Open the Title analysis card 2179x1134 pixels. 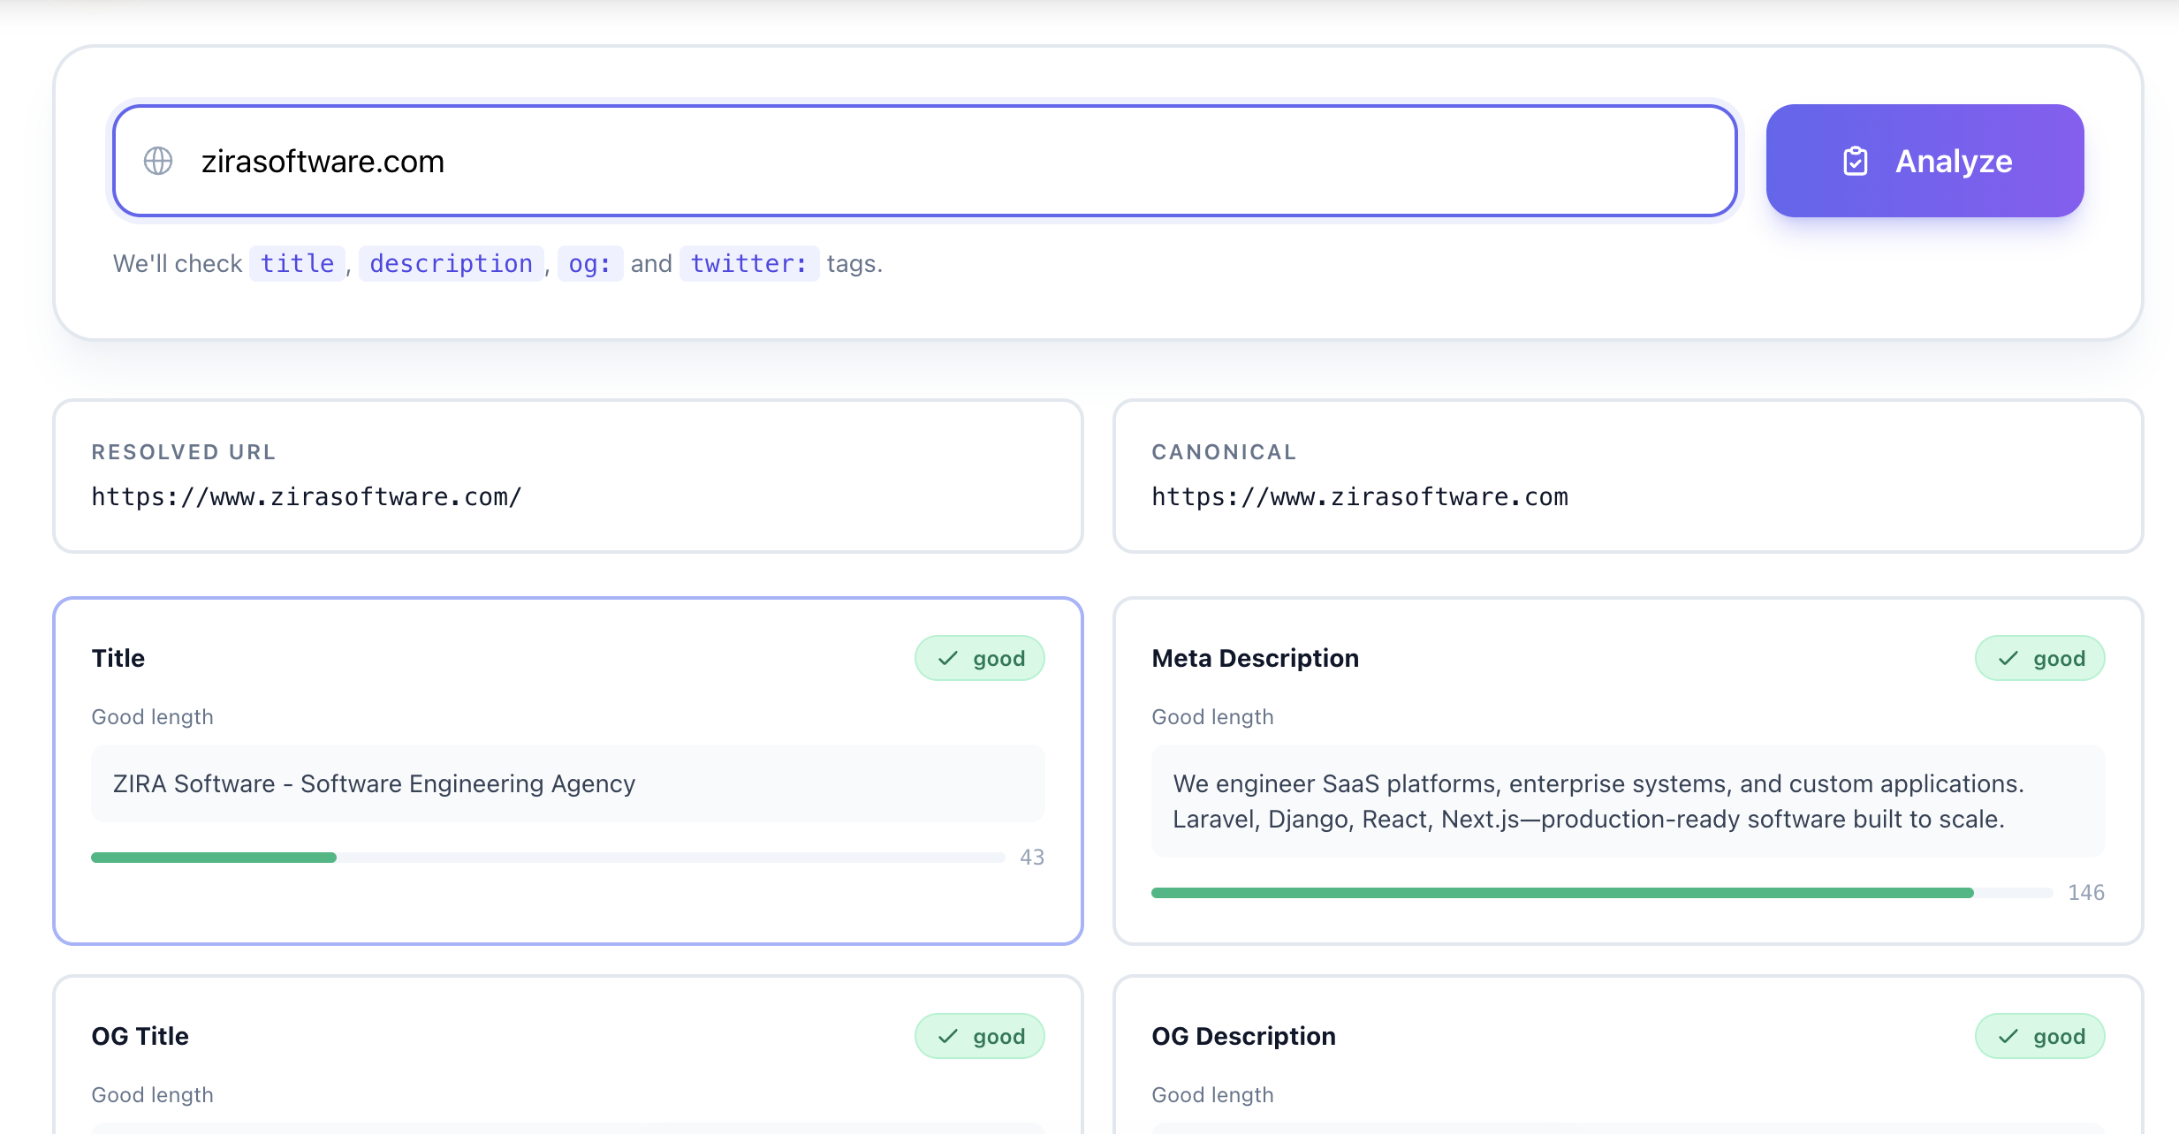567,770
